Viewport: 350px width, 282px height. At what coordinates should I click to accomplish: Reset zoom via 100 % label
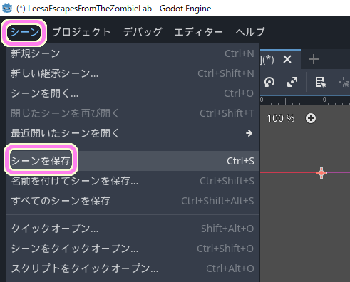point(281,118)
